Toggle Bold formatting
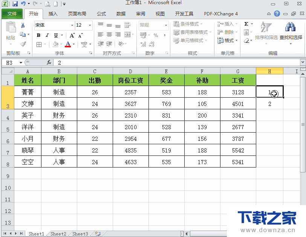306x237 pixels. pos(39,35)
